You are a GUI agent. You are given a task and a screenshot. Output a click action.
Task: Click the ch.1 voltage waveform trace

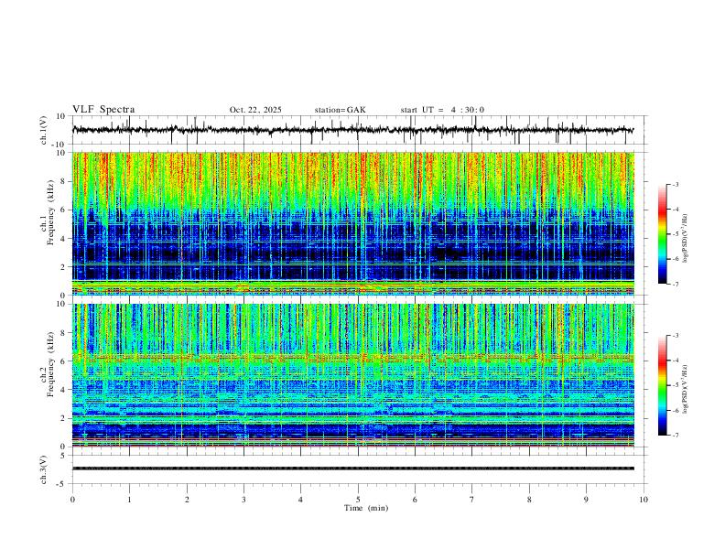click(x=352, y=130)
